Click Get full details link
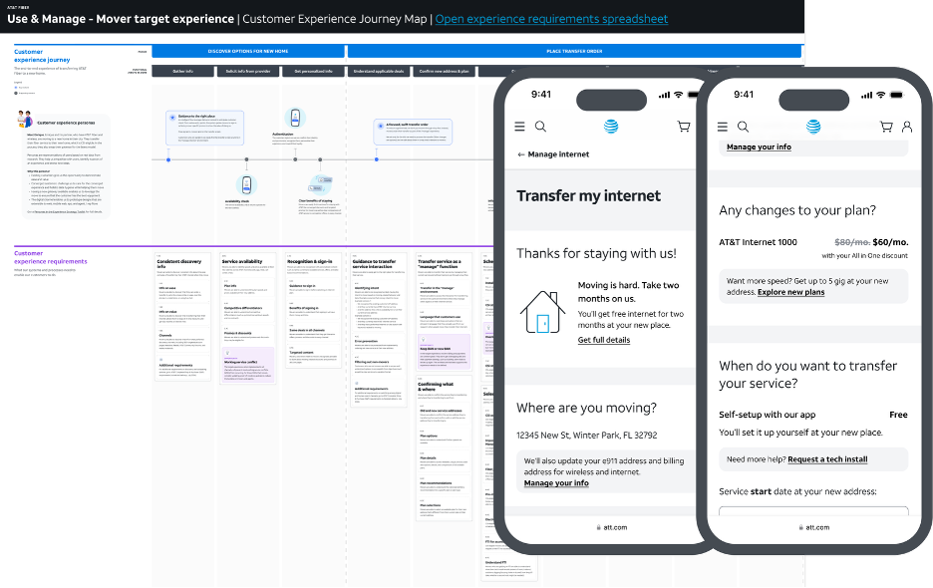This screenshot has height=588, width=933. tap(603, 340)
